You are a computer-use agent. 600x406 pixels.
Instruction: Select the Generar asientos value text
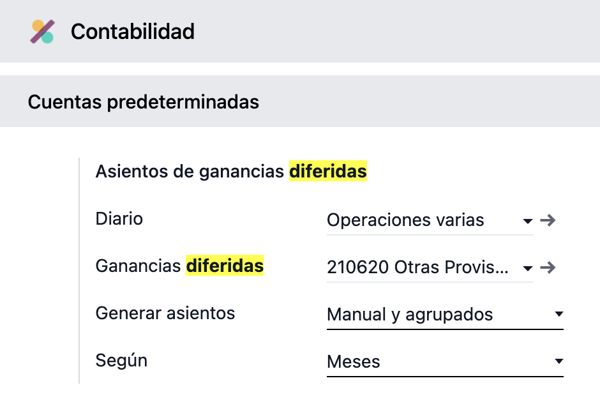pyautogui.click(x=409, y=314)
